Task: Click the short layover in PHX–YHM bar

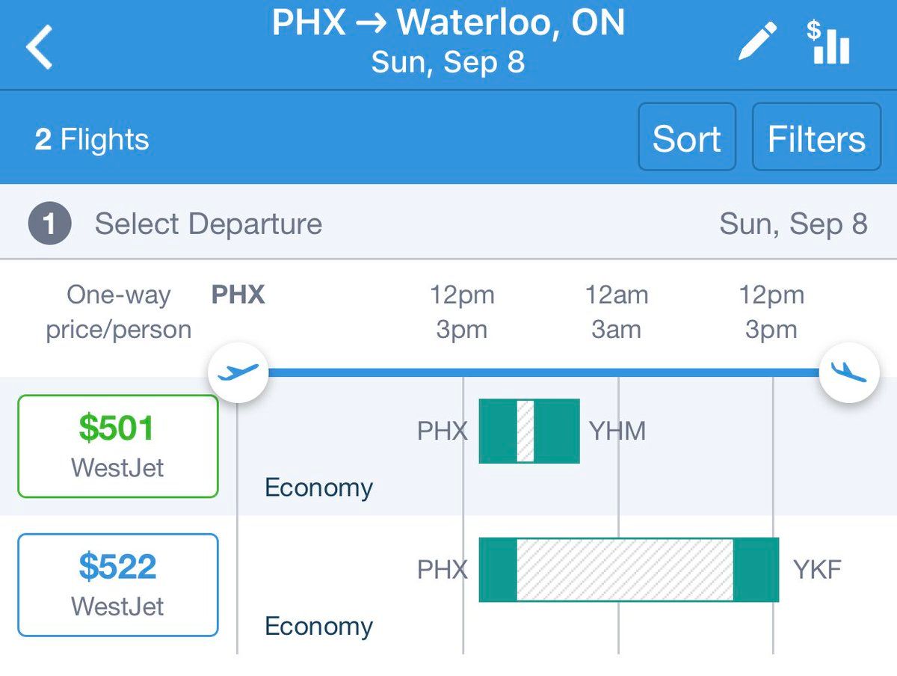Action: click(525, 431)
